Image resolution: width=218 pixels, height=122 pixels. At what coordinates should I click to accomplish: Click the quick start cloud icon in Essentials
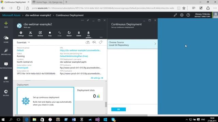pyautogui.click(x=88, y=42)
